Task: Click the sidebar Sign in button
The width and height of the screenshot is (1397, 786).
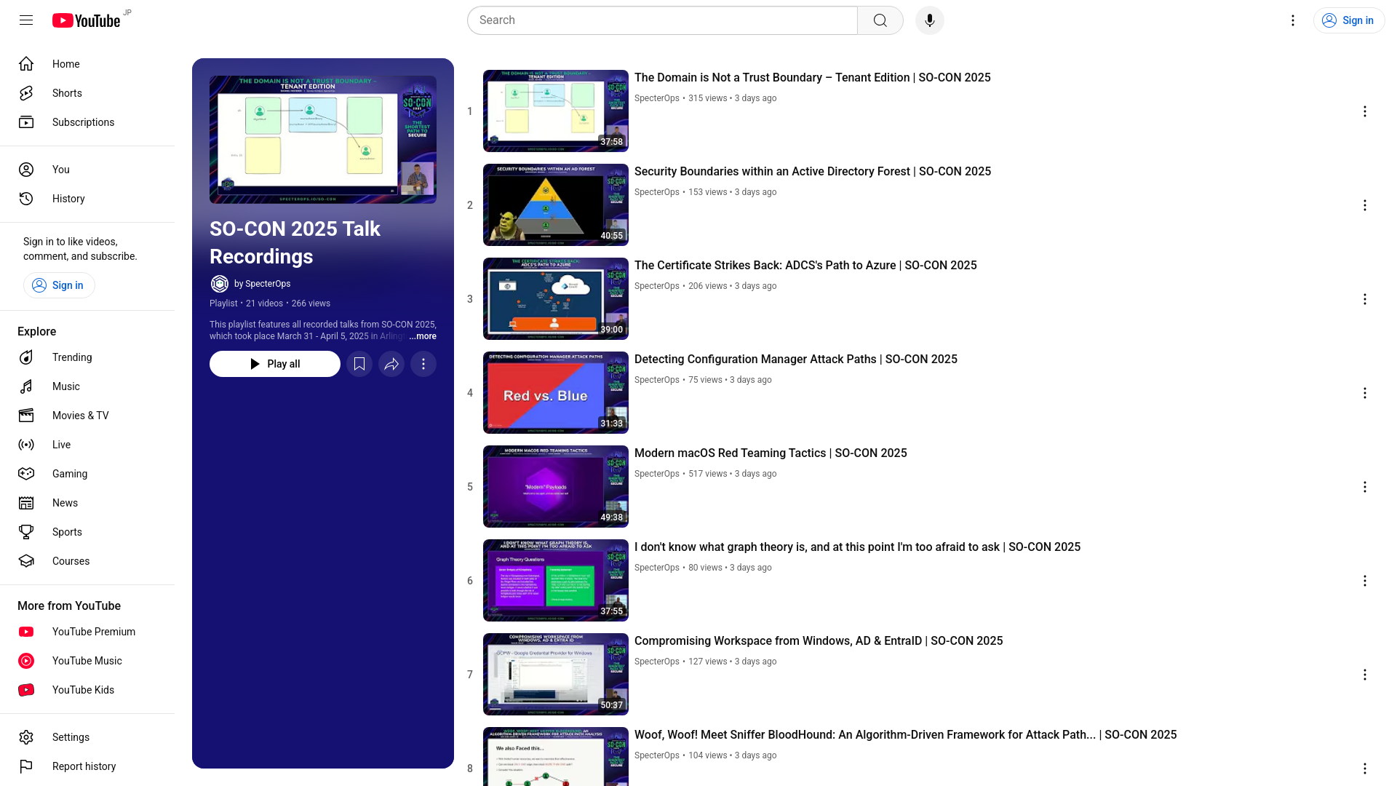Action: pos(59,285)
